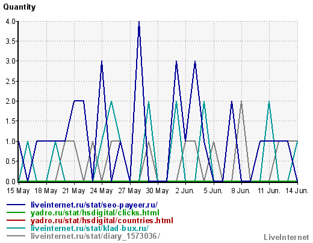Screen dimensions: 313x243
Task: Click the dark blue legend line swatch
Action: pyautogui.click(x=16, y=205)
